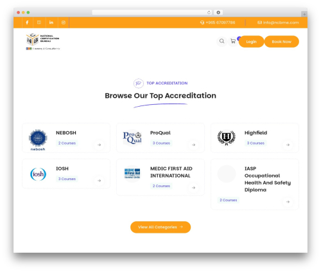Click the 2 Courses badge under Medic First Aid
Screen dimensions: 321x272
(x=161, y=186)
